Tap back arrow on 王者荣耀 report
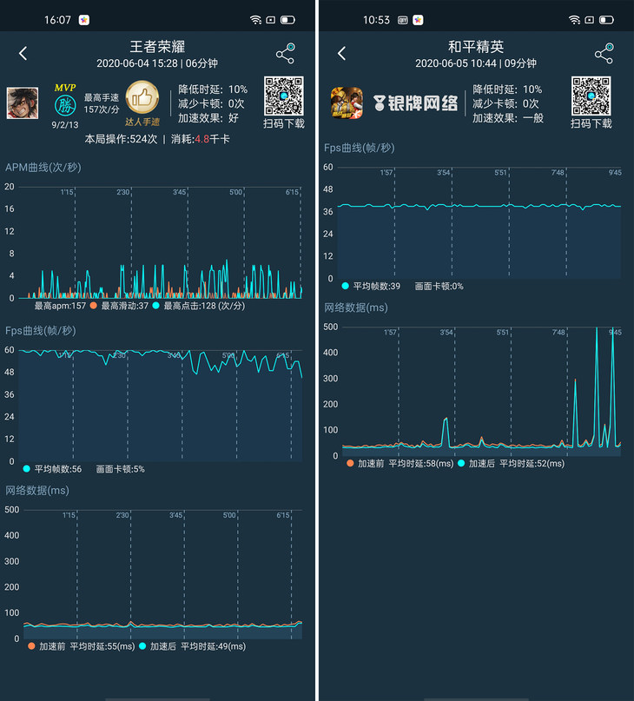This screenshot has width=634, height=701. [23, 54]
